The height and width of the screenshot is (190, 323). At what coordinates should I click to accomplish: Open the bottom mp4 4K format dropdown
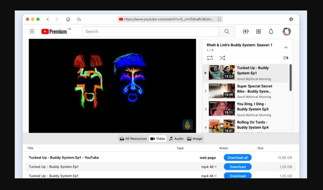point(209,176)
